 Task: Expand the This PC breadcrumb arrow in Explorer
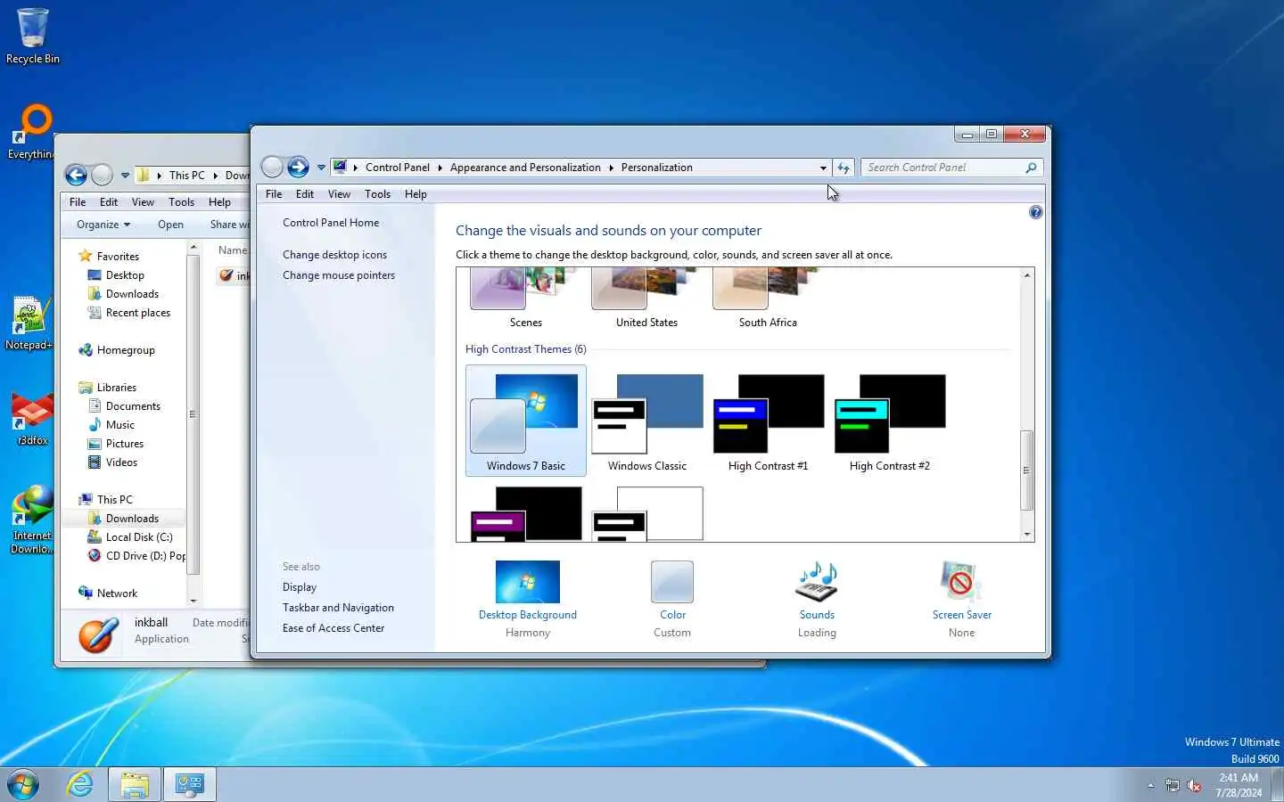pos(215,176)
